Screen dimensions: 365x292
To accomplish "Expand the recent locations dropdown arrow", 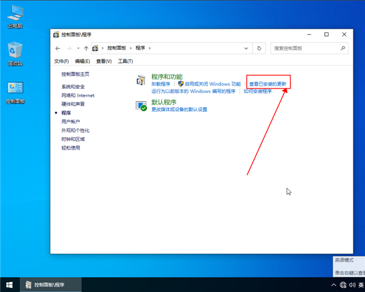I will pyautogui.click(x=78, y=48).
